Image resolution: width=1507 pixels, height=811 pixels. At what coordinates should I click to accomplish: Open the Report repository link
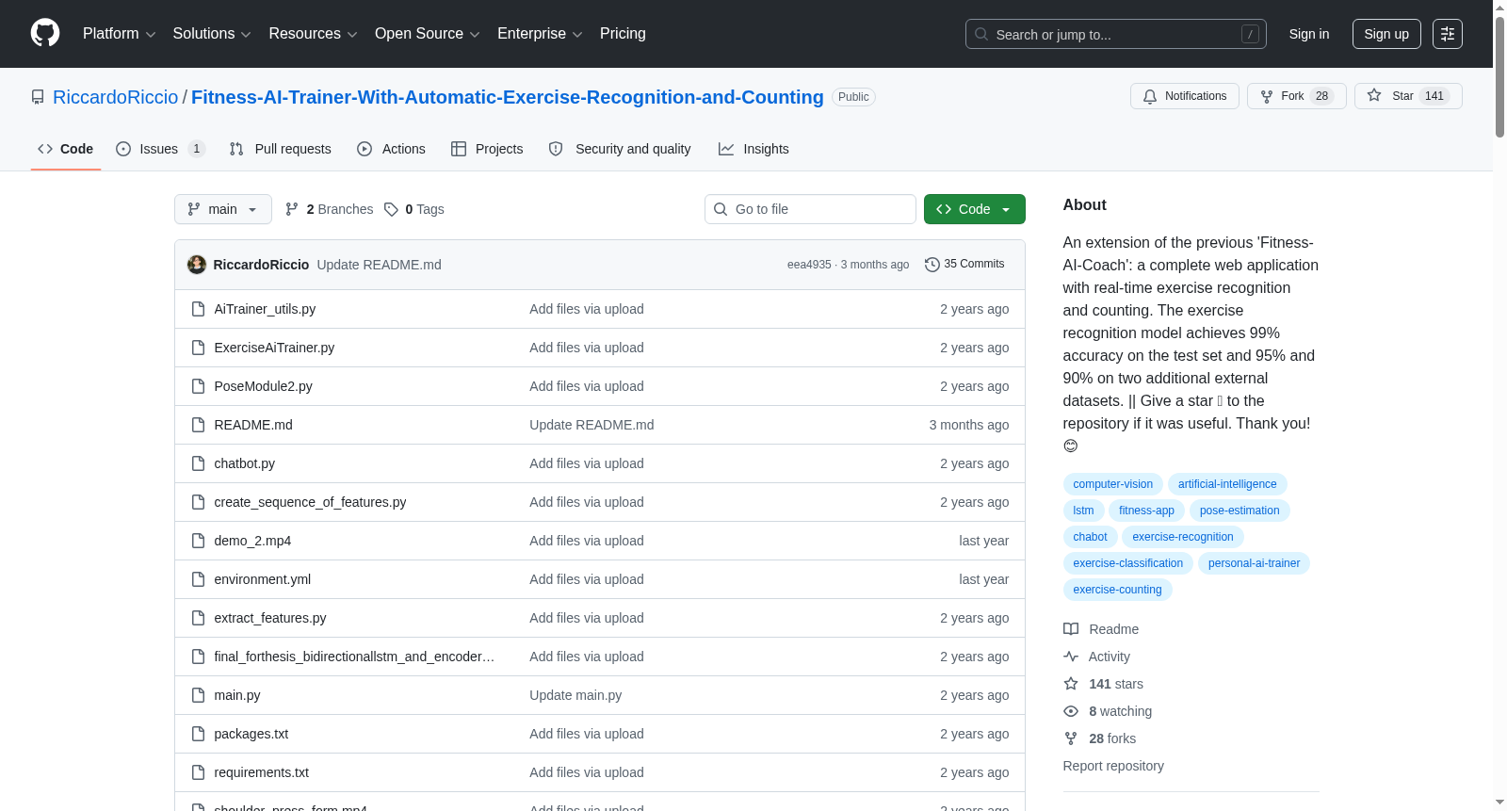pos(1113,766)
